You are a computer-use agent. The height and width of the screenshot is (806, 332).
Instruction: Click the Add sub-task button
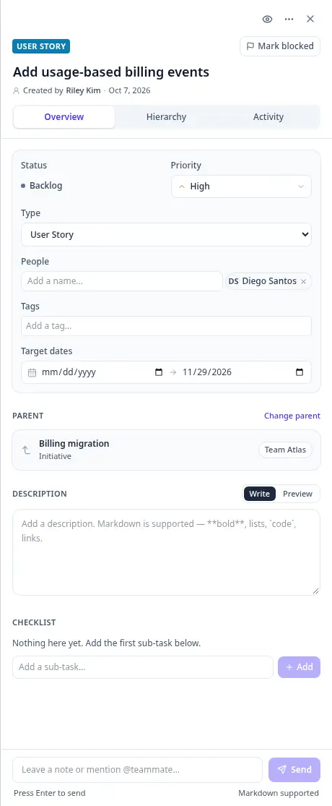point(299,667)
